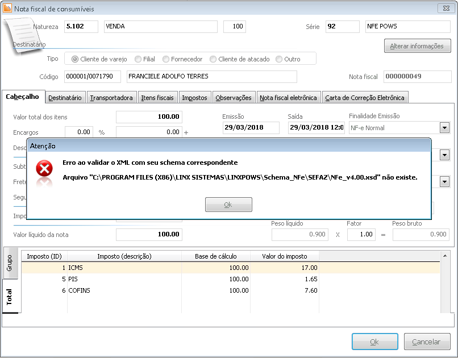
Task: Click the Fator field showing 1.00
Action: 361,235
